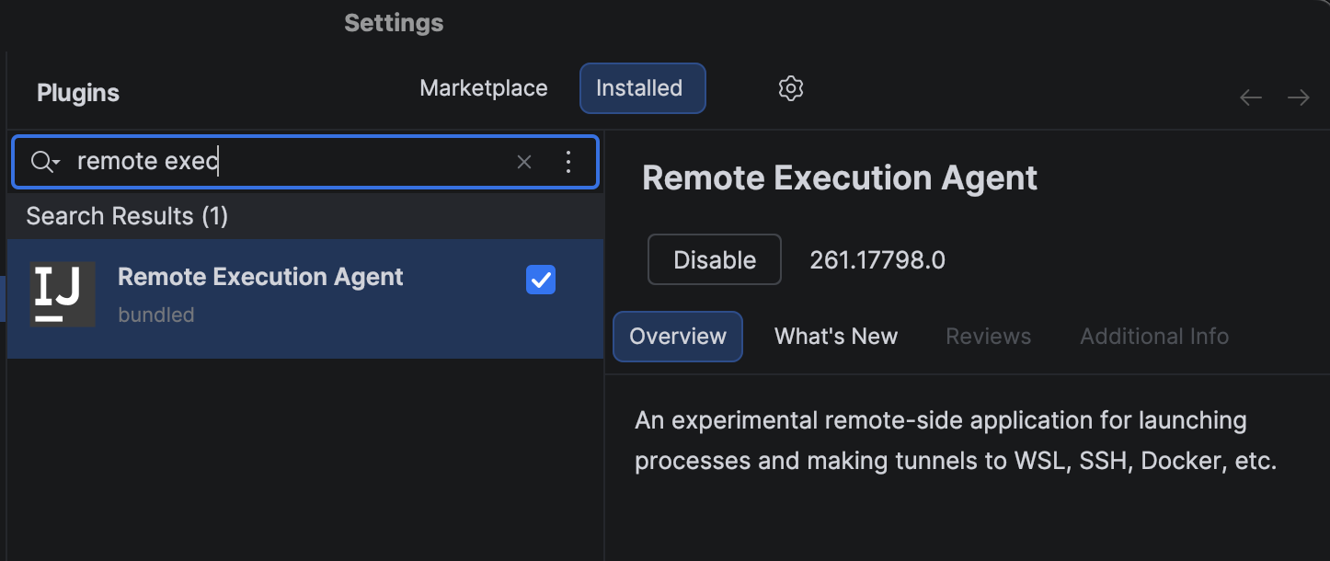
Task: Click the forward navigation arrow
Action: click(1298, 97)
